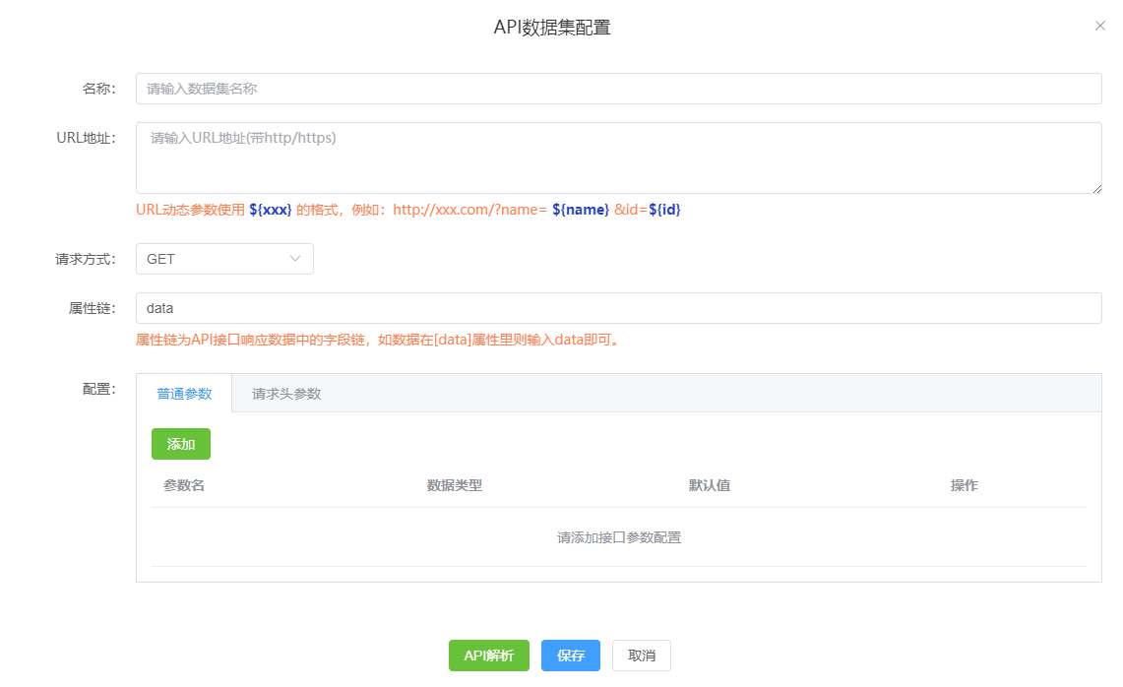Click the ${id} example in URL hint
This screenshot has width=1123, height=687.
click(664, 210)
